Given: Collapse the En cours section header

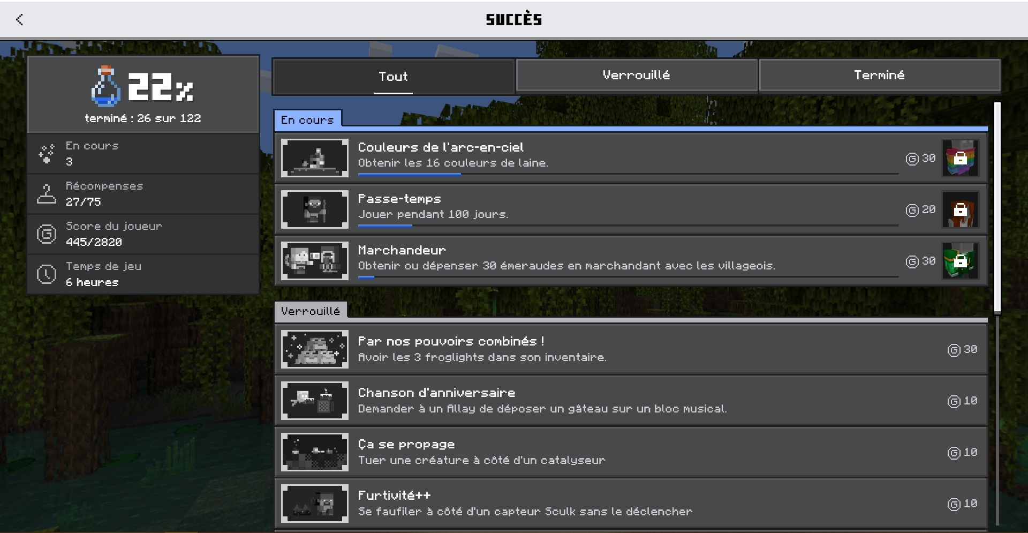Looking at the screenshot, I should point(308,120).
